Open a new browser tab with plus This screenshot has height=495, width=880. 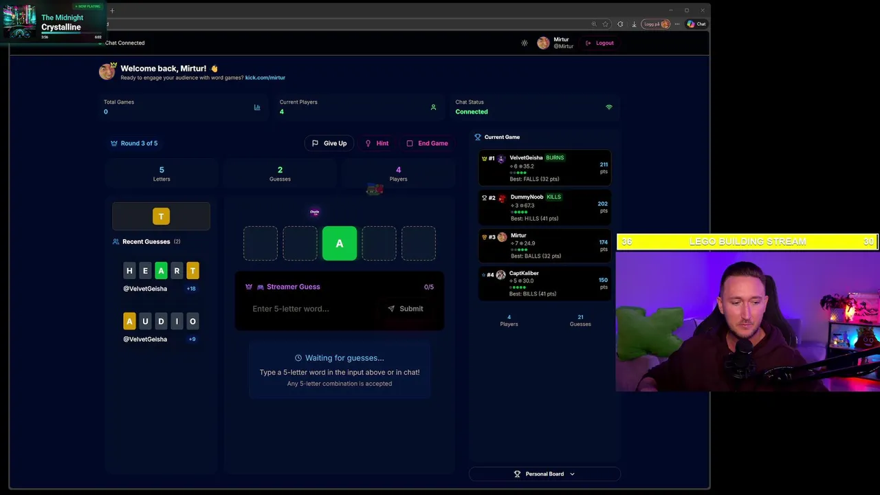click(112, 10)
